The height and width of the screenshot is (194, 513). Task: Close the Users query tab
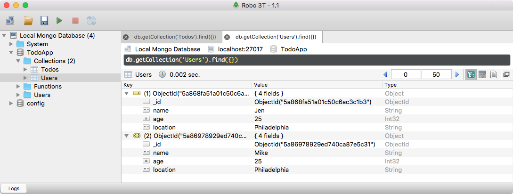(227, 37)
